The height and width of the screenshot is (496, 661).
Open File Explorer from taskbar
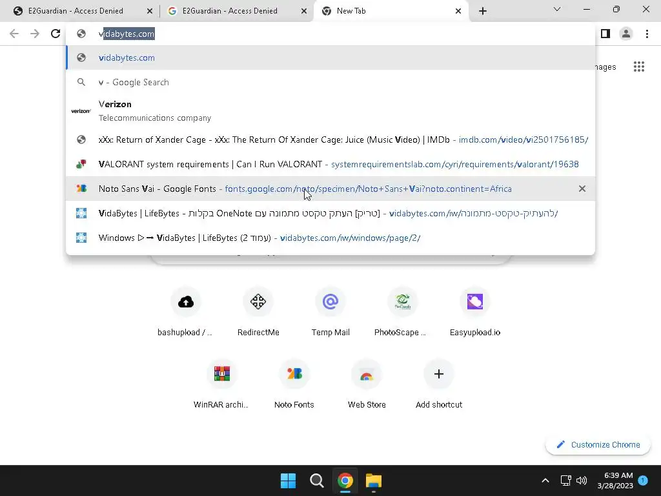click(x=374, y=480)
